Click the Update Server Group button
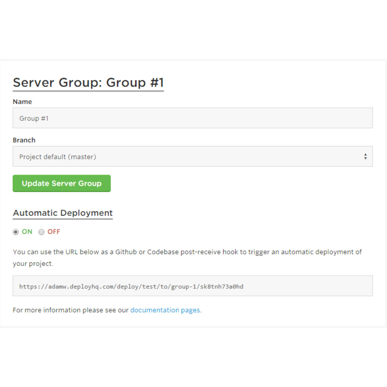Image resolution: width=387 pixels, height=387 pixels. pyautogui.click(x=61, y=183)
